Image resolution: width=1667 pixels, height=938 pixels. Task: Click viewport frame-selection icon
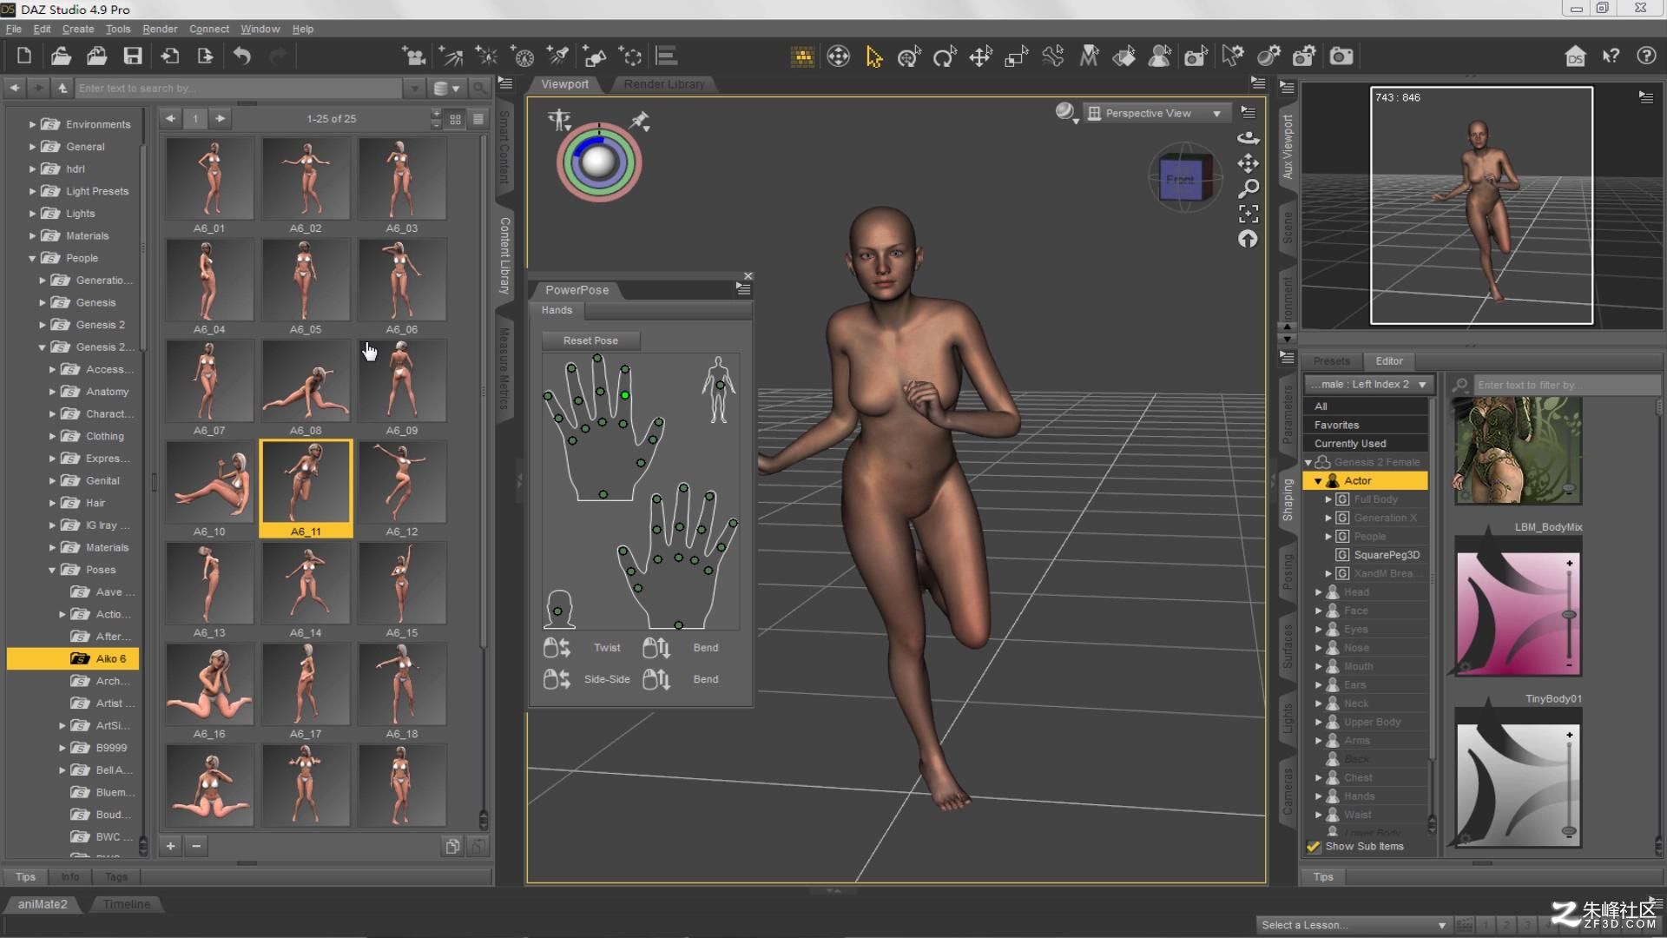tap(1249, 214)
